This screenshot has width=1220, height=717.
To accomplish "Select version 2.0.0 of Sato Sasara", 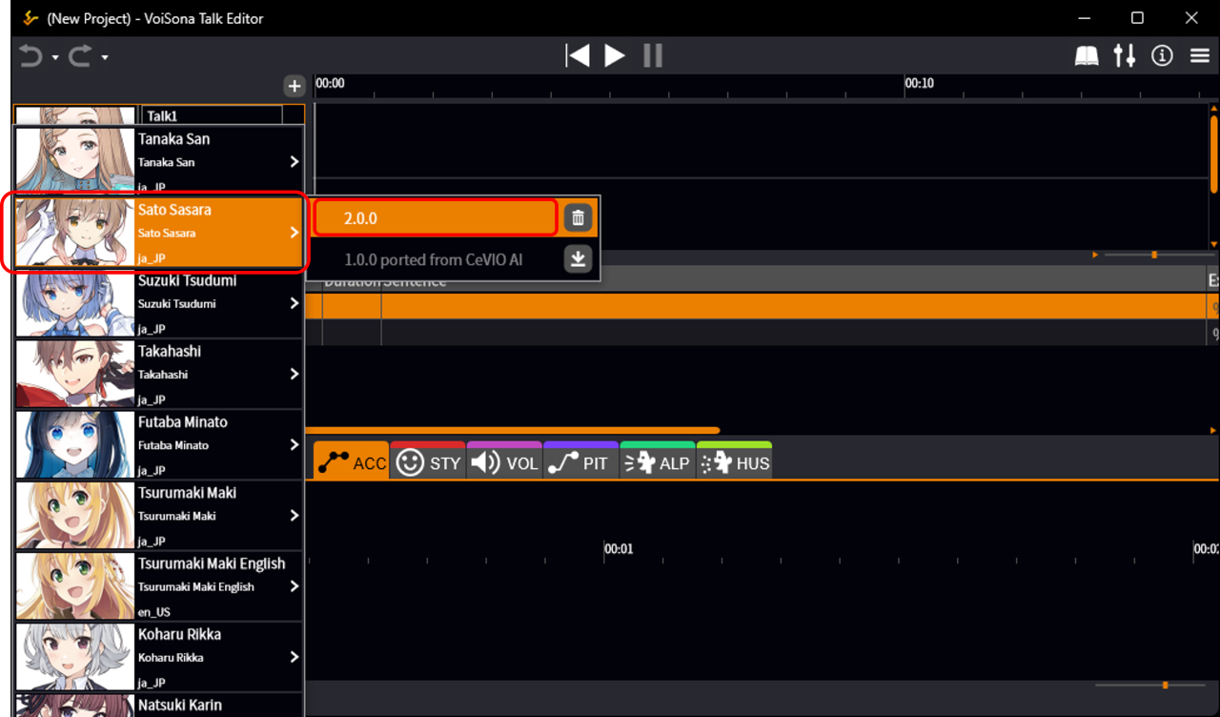I will [436, 217].
